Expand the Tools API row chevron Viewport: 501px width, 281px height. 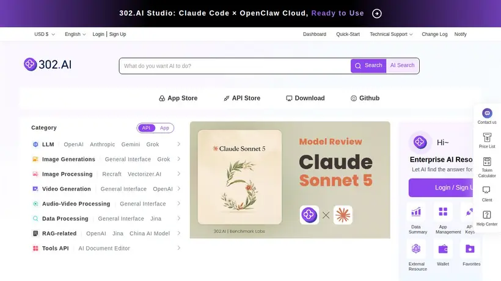(179, 248)
